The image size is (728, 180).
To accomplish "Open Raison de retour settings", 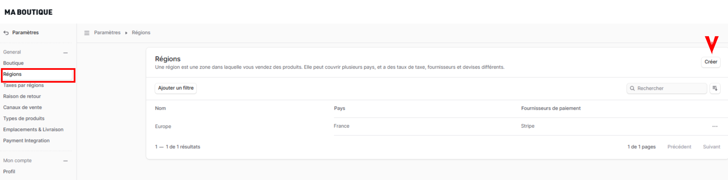I will (22, 96).
